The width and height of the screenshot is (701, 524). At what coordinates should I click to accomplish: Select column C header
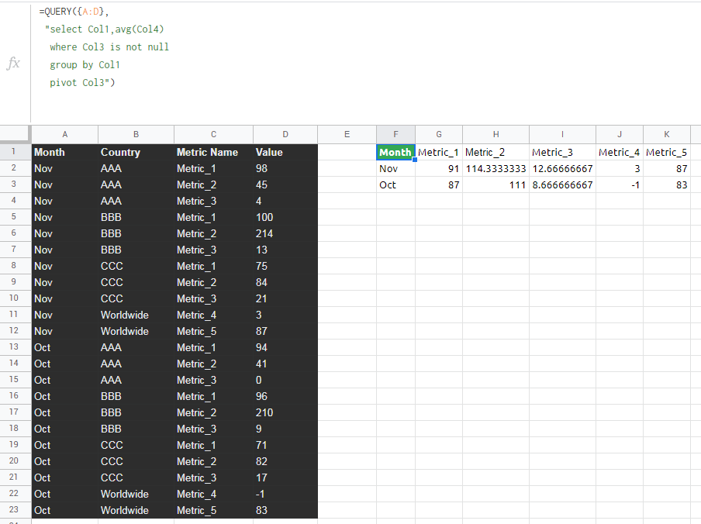pyautogui.click(x=214, y=134)
